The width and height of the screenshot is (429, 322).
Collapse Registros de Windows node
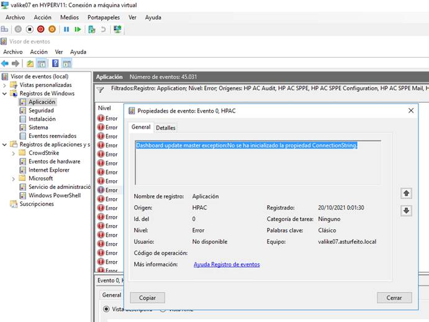pos(4,94)
